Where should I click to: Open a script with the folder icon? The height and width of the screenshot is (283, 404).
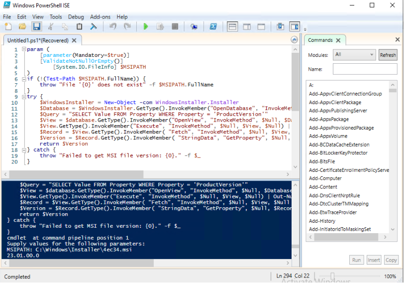(22, 26)
